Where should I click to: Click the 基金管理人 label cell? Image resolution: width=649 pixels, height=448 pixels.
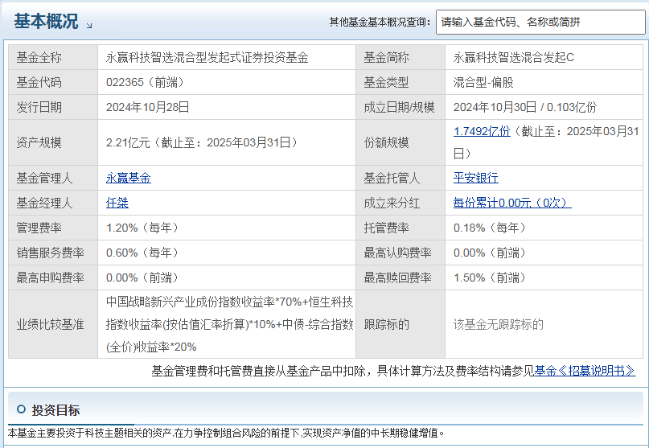pos(53,178)
